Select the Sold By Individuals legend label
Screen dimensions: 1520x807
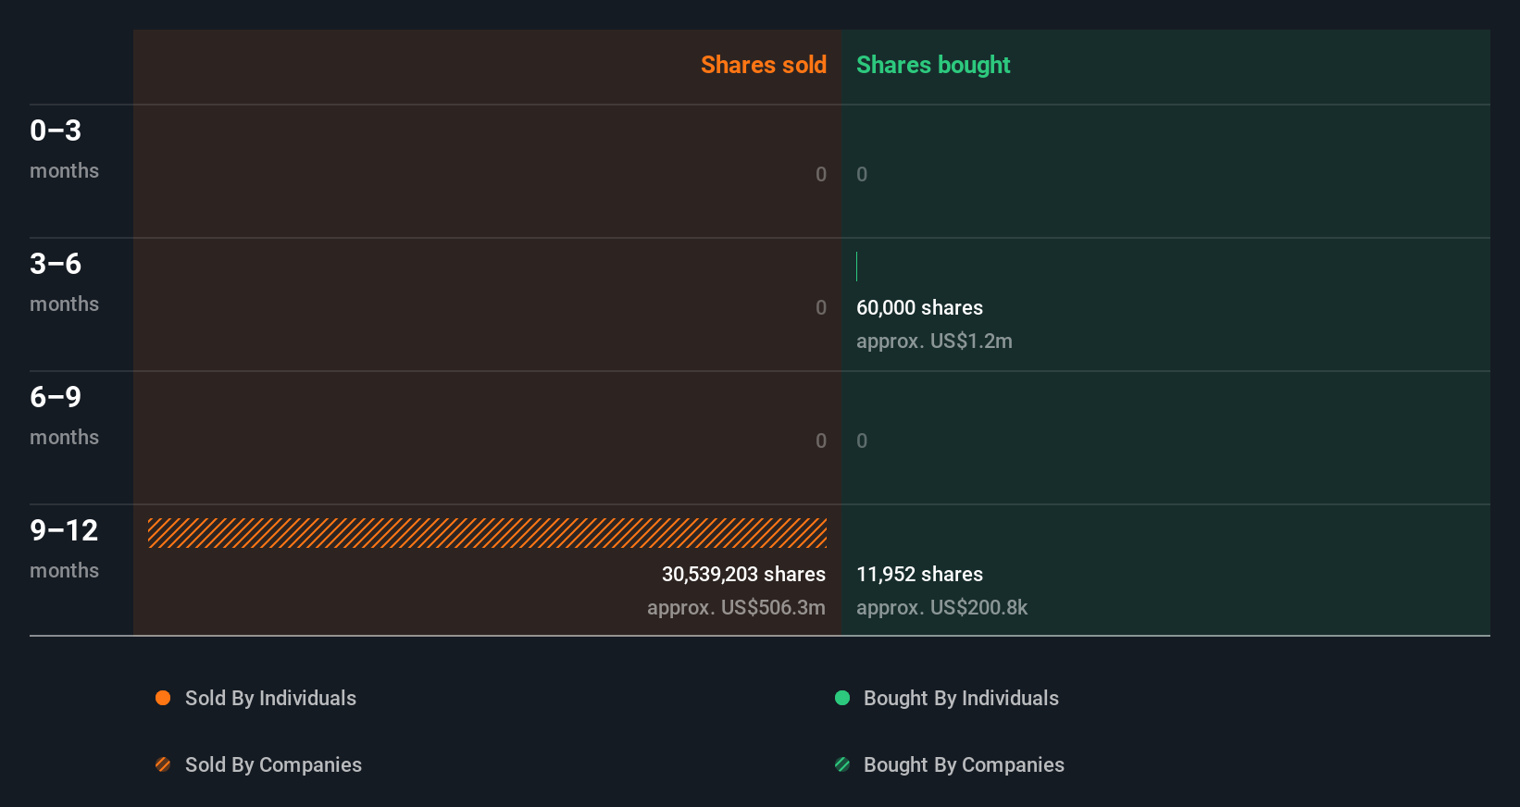point(270,698)
